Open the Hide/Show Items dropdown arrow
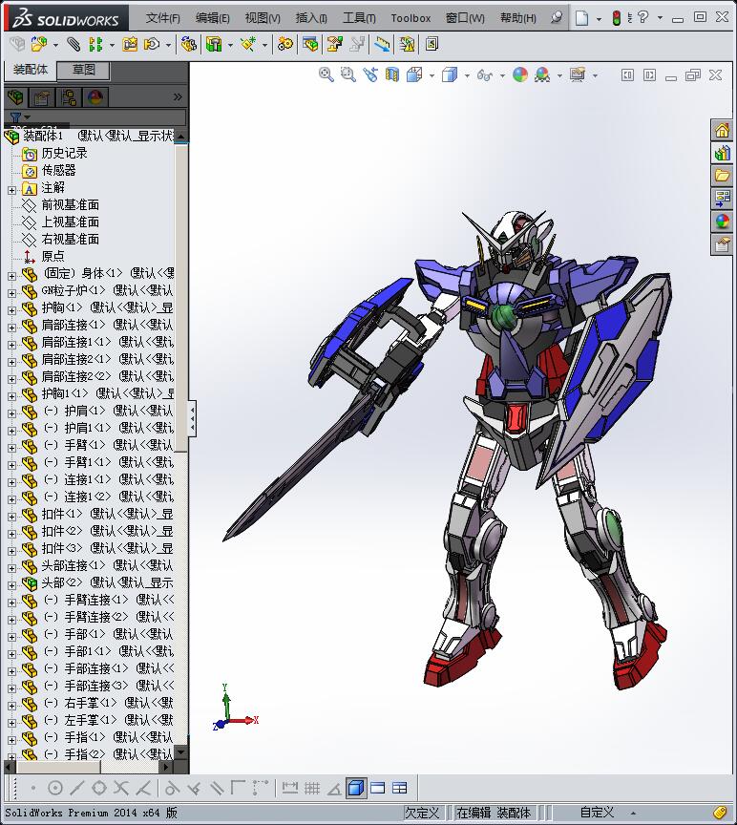737x825 pixels. click(502, 75)
